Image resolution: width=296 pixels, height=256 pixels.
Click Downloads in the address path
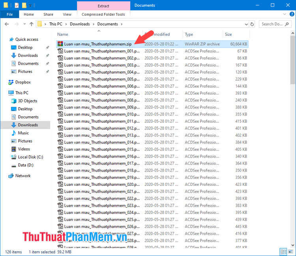(x=80, y=24)
